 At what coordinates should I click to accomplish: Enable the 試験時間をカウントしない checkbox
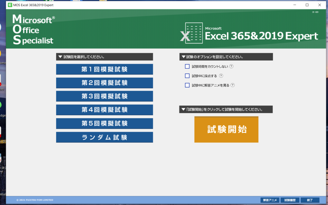pos(187,66)
